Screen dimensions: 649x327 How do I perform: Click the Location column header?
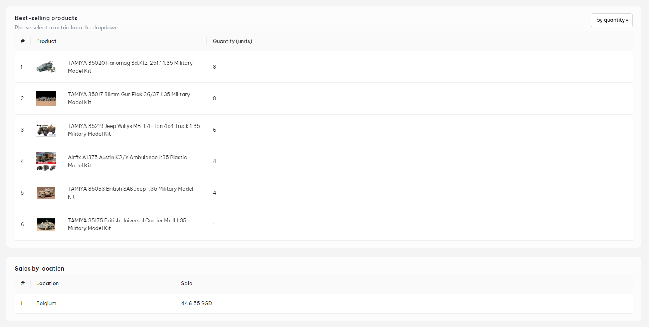pyautogui.click(x=47, y=283)
